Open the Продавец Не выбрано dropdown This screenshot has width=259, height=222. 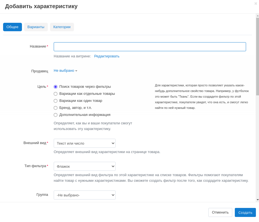[65, 71]
